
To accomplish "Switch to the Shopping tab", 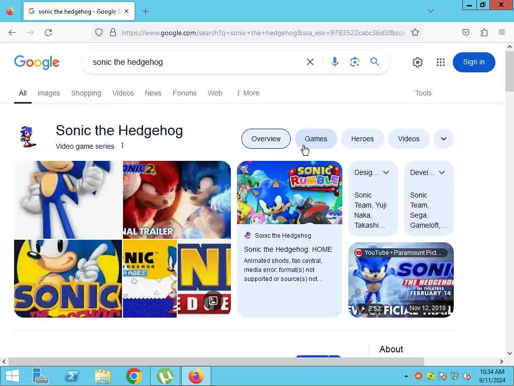I will 86,93.
